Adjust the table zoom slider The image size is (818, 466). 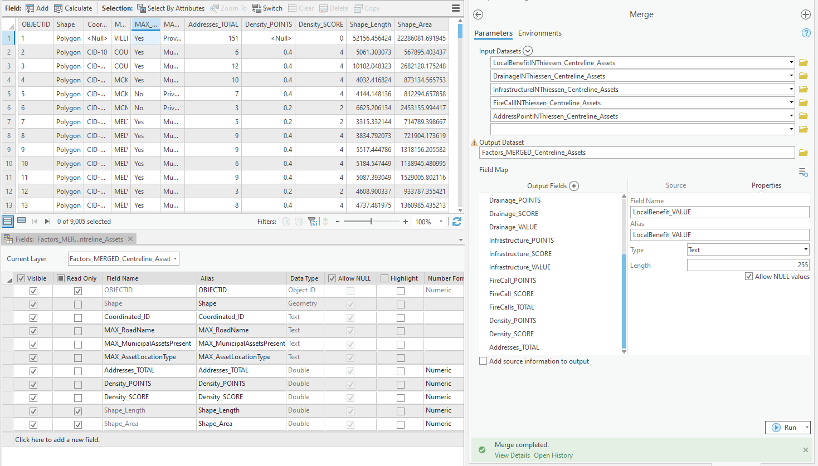tap(371, 222)
